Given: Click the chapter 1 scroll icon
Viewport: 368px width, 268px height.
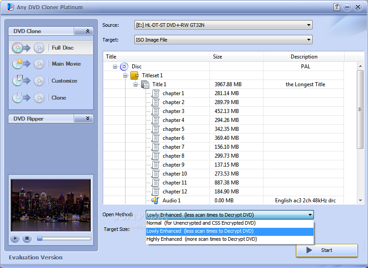Looking at the screenshot, I should pos(155,93).
